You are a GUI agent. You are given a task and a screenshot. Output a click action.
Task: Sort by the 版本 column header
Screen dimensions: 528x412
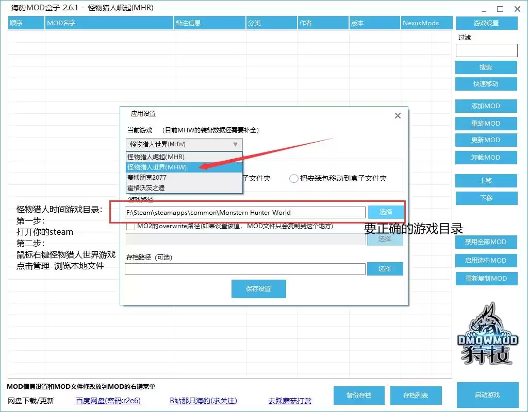pos(374,23)
